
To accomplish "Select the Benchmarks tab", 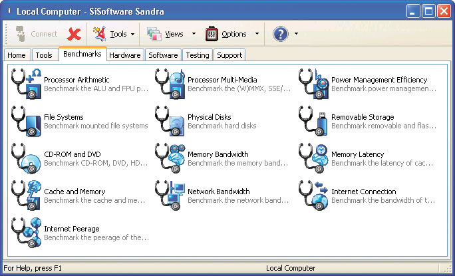I will tap(82, 54).
